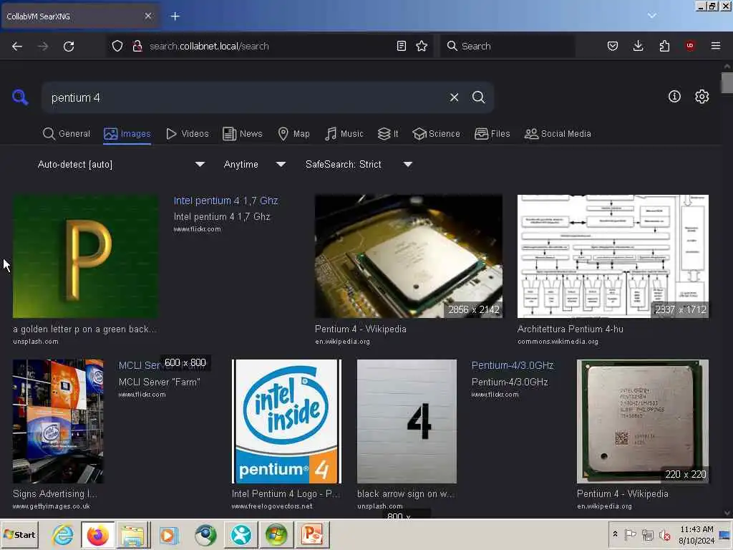The height and width of the screenshot is (550, 733).
Task: Open the tracking protection shield icon
Action: point(117,46)
